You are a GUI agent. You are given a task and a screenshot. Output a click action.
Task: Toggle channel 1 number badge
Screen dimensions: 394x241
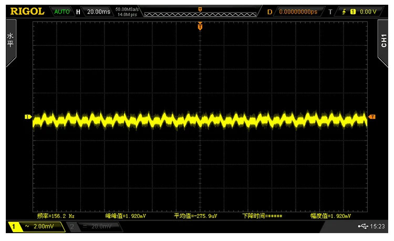pyautogui.click(x=14, y=227)
